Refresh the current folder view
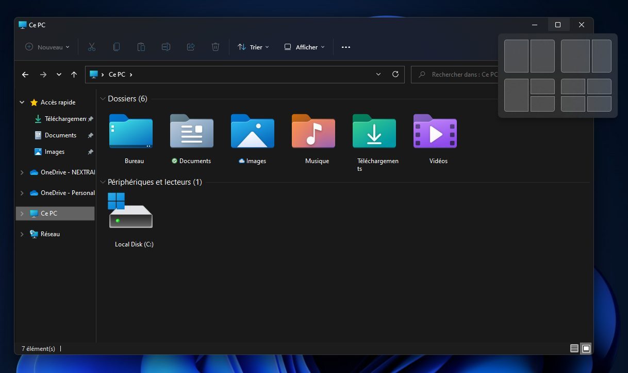 point(395,74)
